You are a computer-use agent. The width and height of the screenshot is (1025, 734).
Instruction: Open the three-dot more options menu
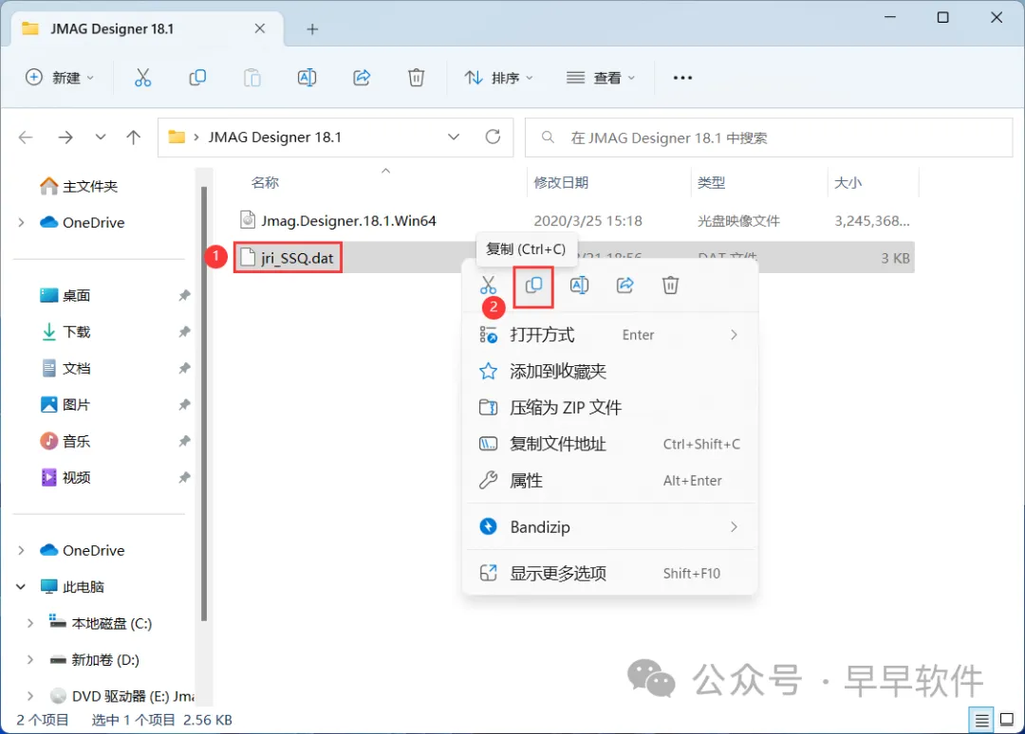[682, 78]
